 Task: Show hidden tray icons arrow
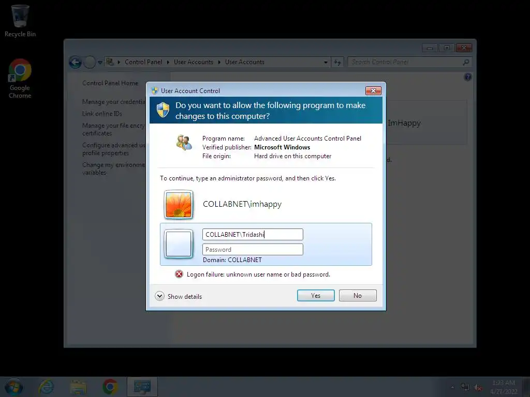(452, 387)
